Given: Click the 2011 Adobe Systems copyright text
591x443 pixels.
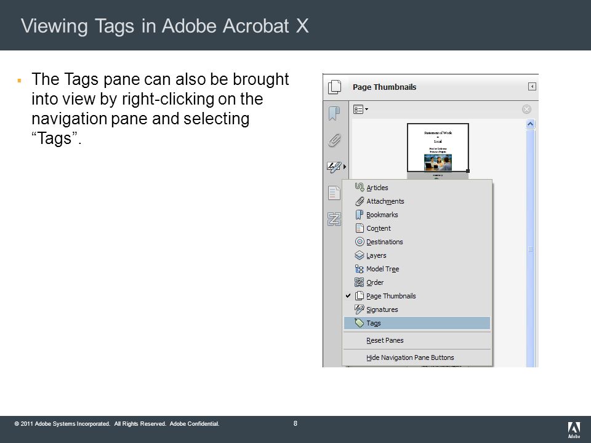Looking at the screenshot, I should [x=117, y=424].
